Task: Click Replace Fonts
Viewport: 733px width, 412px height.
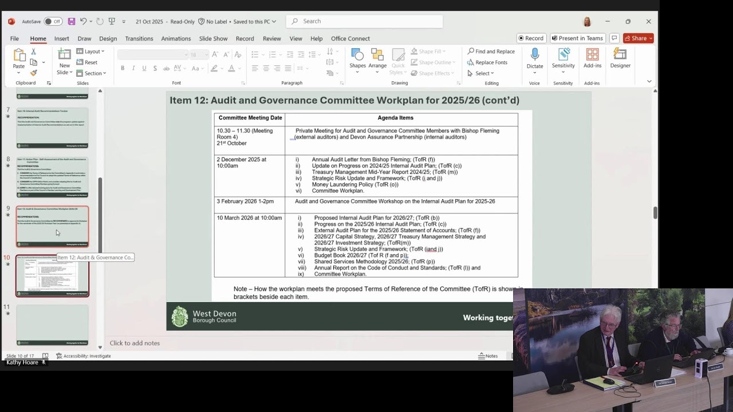Action: [487, 62]
